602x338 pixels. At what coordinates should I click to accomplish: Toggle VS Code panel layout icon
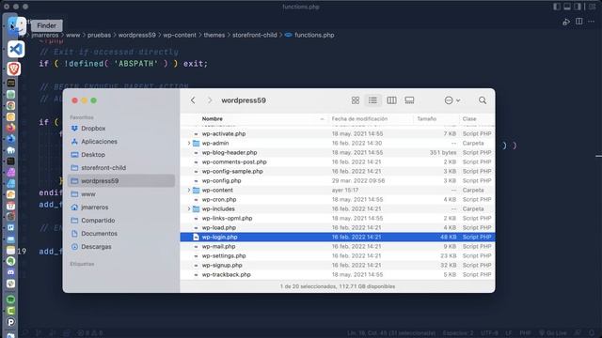[x=567, y=7]
